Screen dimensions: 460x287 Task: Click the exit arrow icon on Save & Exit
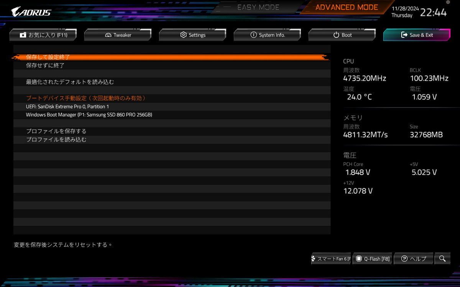404,35
